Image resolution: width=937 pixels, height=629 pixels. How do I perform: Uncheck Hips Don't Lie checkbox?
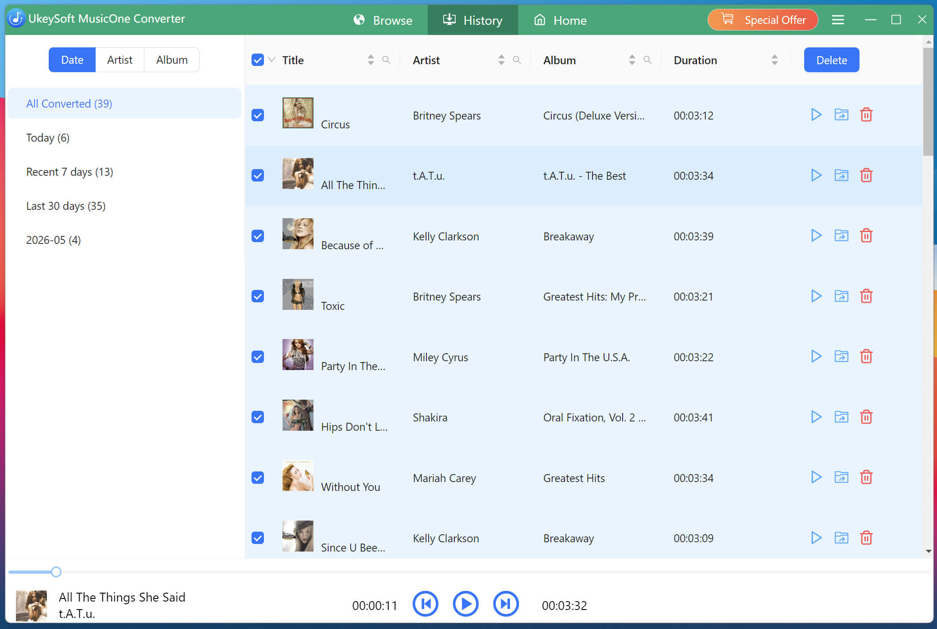click(258, 417)
